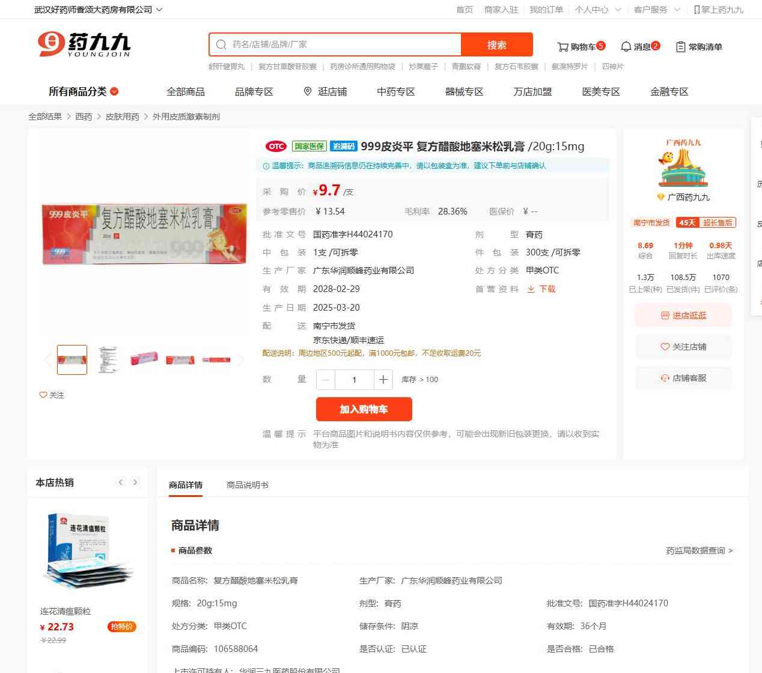Open the 中药专区 menu item
This screenshot has width=762, height=673.
coord(396,91)
